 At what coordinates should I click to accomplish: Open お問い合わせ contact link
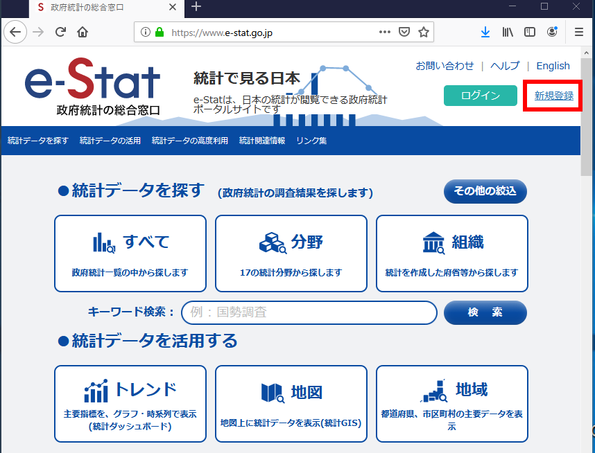pyautogui.click(x=445, y=66)
